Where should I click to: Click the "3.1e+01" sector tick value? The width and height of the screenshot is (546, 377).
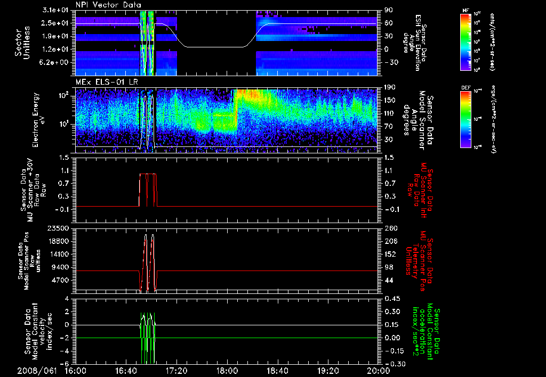click(55, 10)
